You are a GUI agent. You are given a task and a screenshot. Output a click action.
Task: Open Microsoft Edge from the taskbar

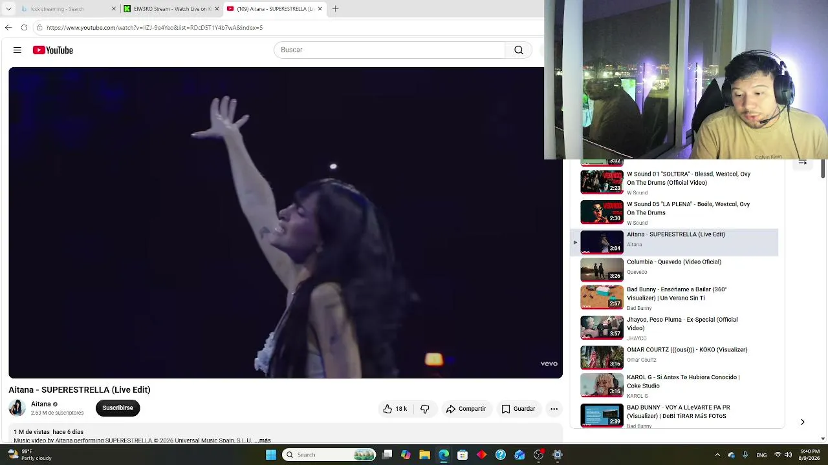click(444, 455)
